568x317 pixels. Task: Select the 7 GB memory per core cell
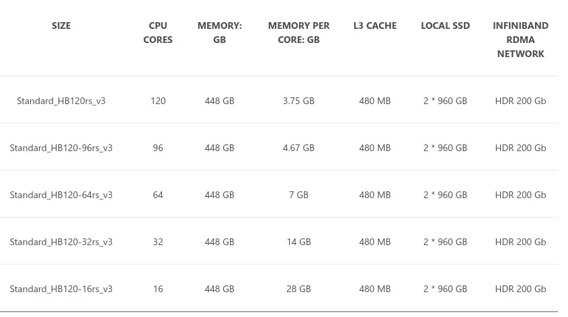[x=298, y=195]
